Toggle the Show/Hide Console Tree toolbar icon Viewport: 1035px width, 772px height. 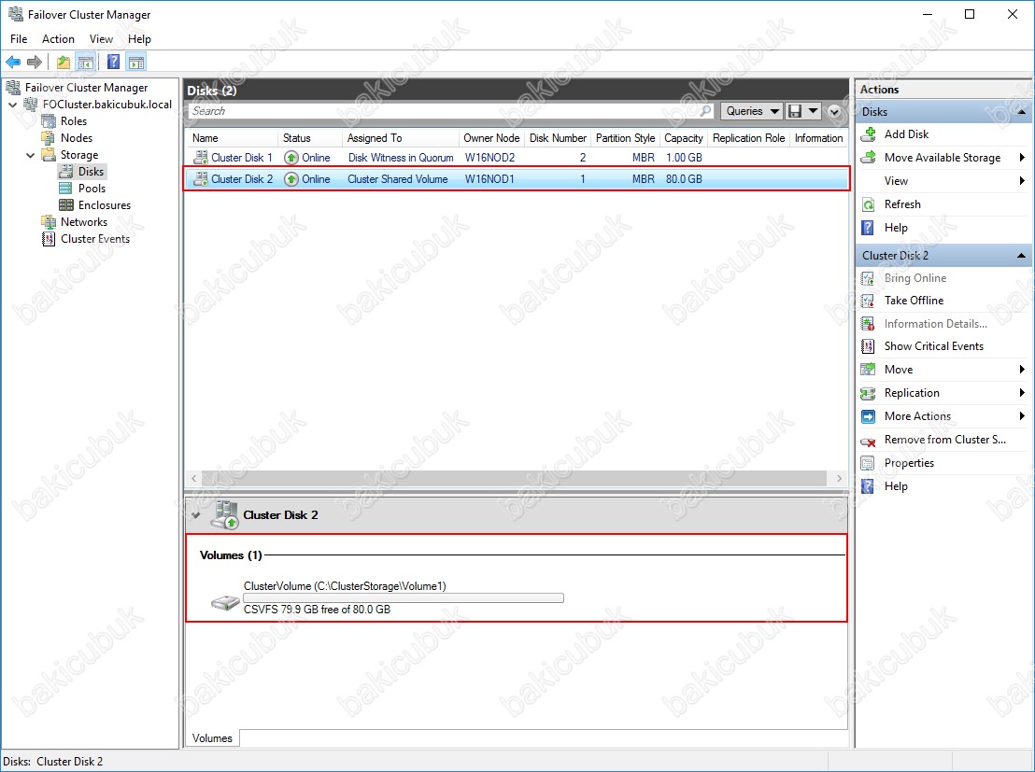(x=85, y=62)
